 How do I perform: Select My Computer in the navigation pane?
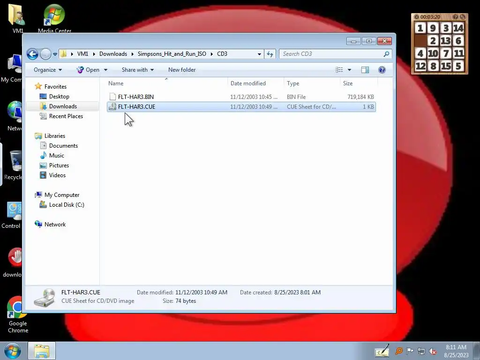tap(61, 195)
